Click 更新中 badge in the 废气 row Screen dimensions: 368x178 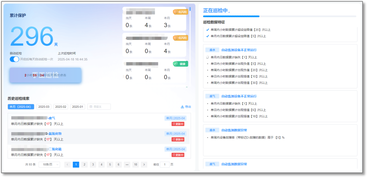coord(178,124)
